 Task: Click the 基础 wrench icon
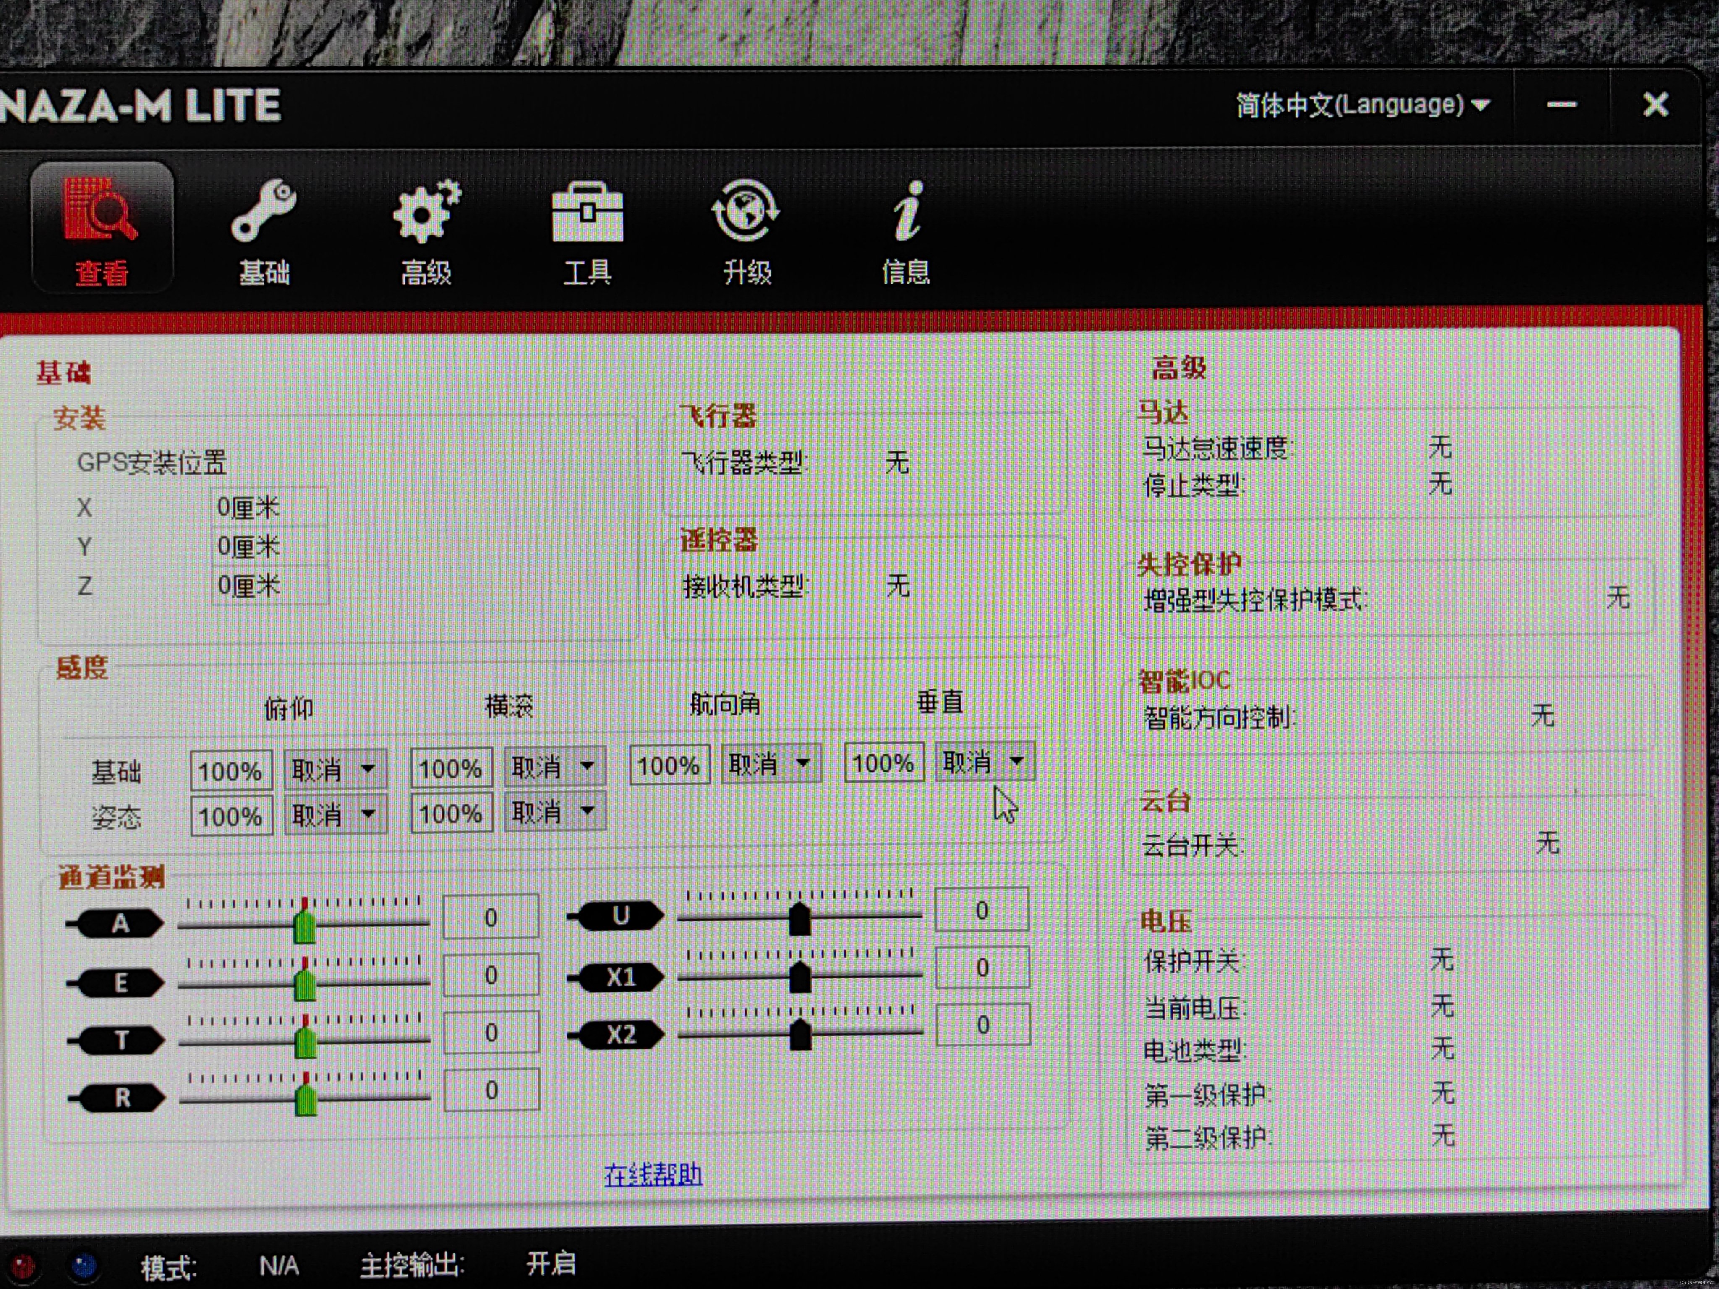point(264,211)
